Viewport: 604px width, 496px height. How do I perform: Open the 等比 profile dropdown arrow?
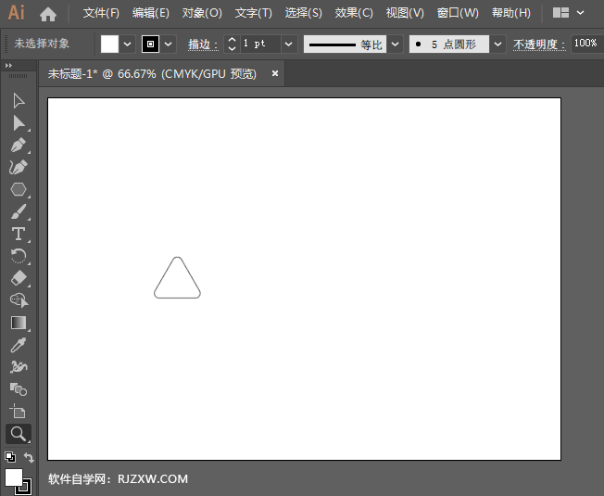click(x=396, y=44)
